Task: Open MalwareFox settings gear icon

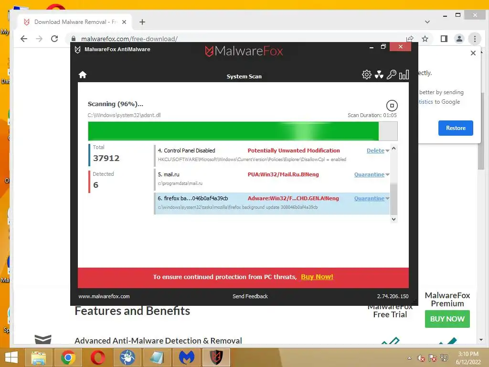Action: 366,75
